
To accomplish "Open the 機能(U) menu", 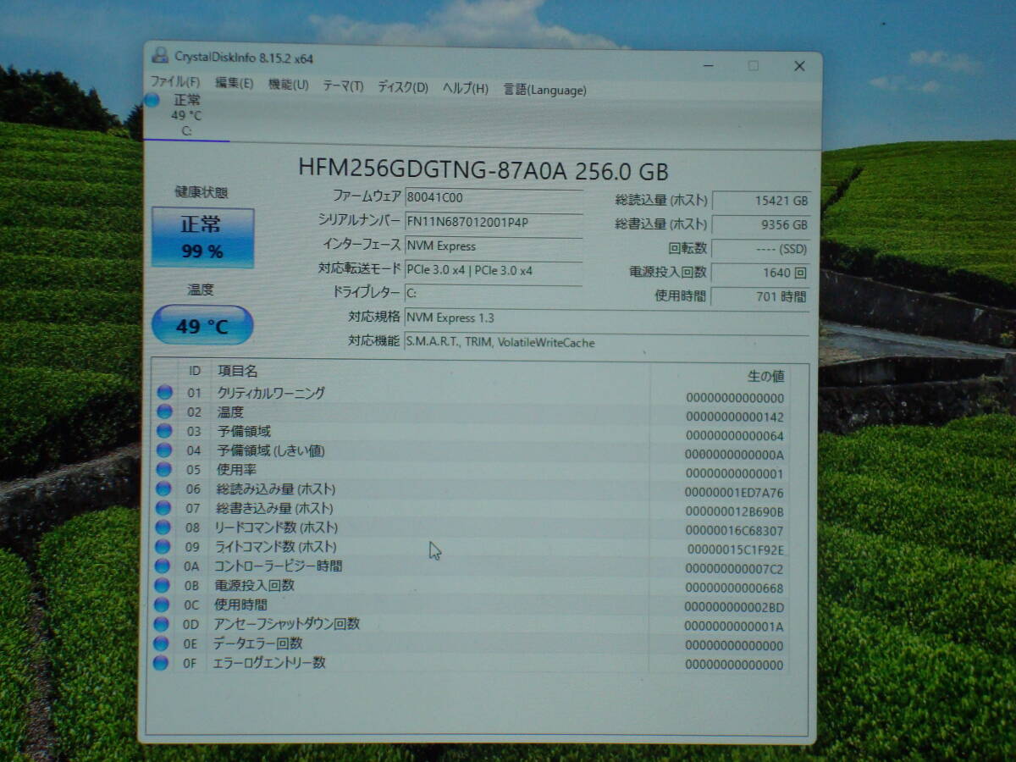I will coord(289,85).
